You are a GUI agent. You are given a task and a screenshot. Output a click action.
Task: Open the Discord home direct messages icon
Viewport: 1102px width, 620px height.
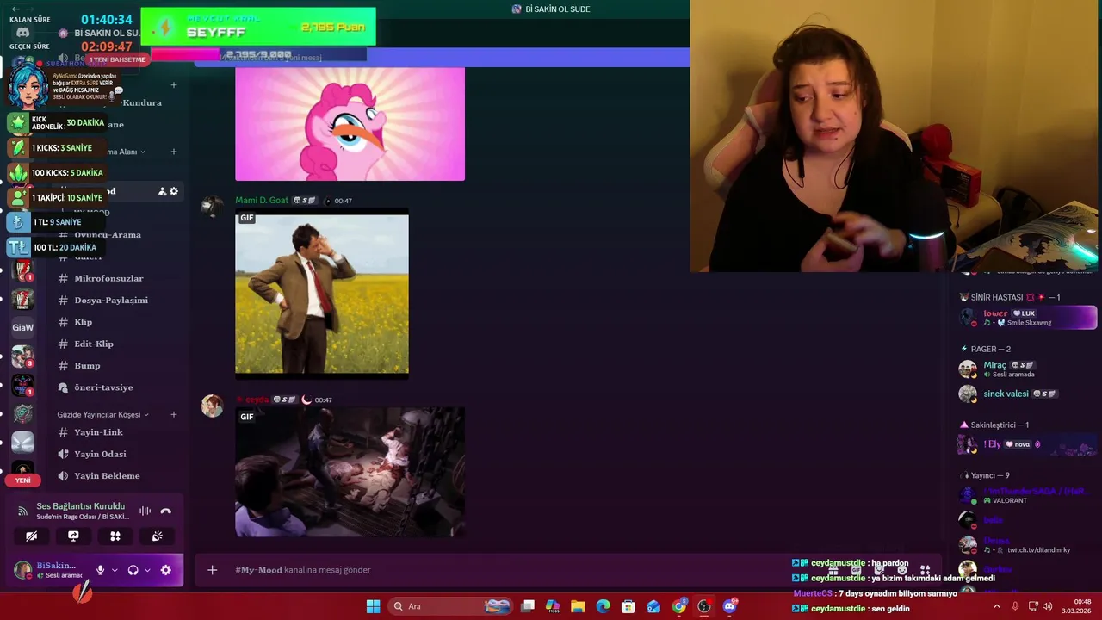click(22, 33)
